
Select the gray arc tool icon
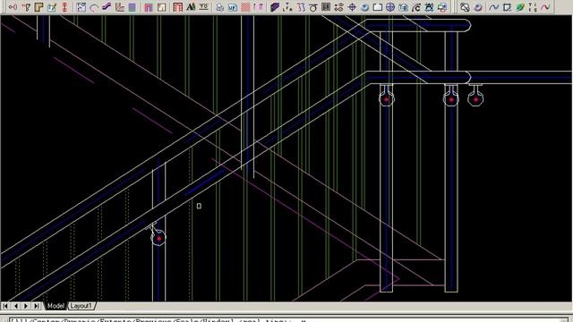93,7
